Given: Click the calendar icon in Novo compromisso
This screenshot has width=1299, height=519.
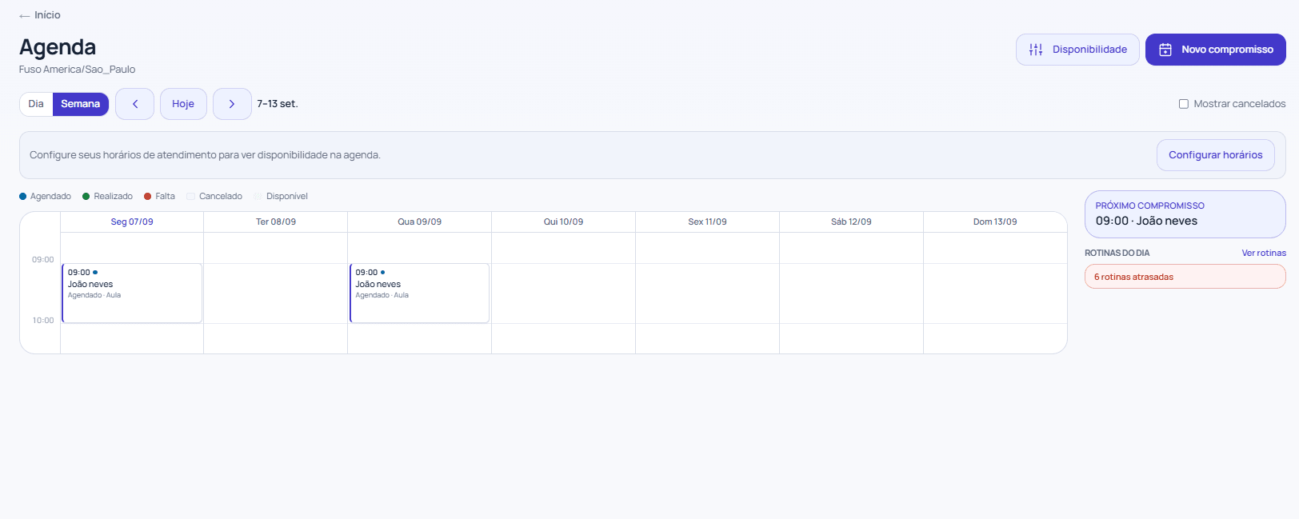Looking at the screenshot, I should click(1165, 50).
